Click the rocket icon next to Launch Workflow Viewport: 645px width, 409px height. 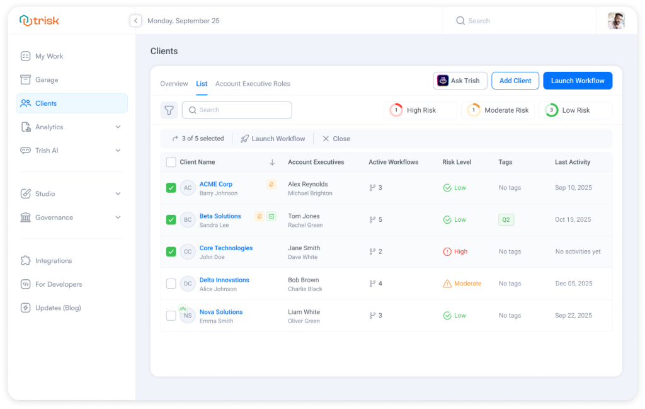pyautogui.click(x=244, y=139)
